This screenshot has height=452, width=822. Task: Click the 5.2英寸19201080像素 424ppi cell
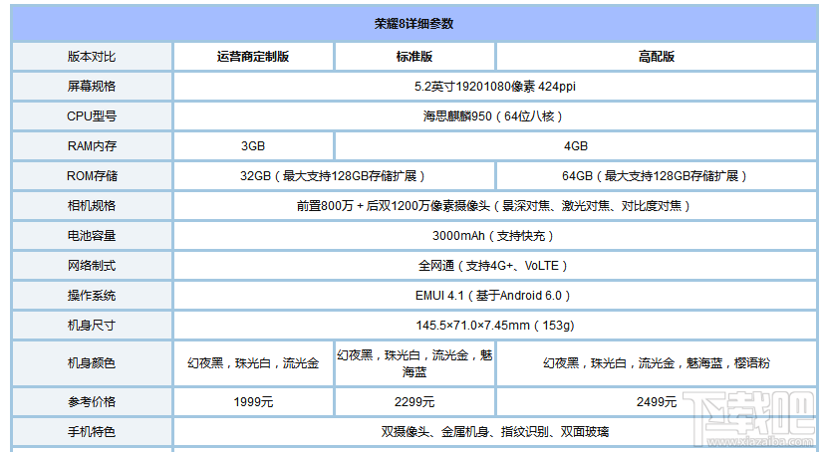click(495, 87)
